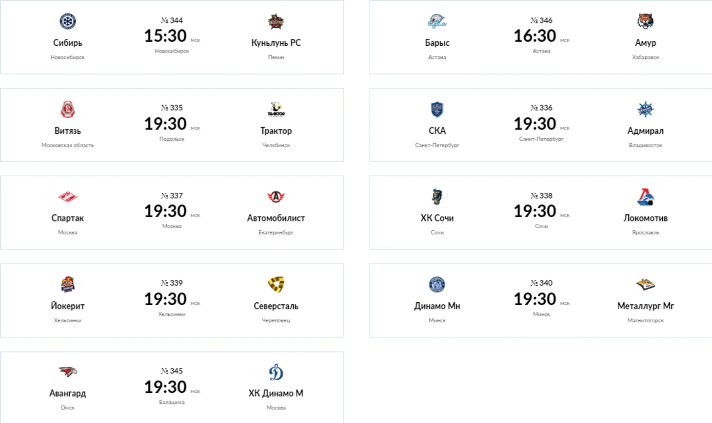
Task: Select the Северсталь team logo
Action: coord(276,284)
